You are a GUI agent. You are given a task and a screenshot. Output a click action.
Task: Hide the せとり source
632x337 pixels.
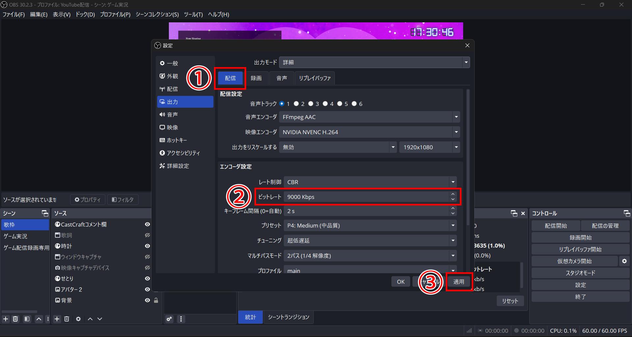pyautogui.click(x=147, y=278)
